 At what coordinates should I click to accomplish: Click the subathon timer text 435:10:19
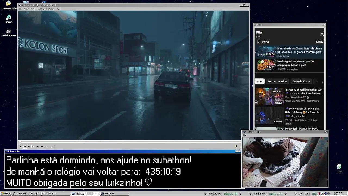click(163, 172)
